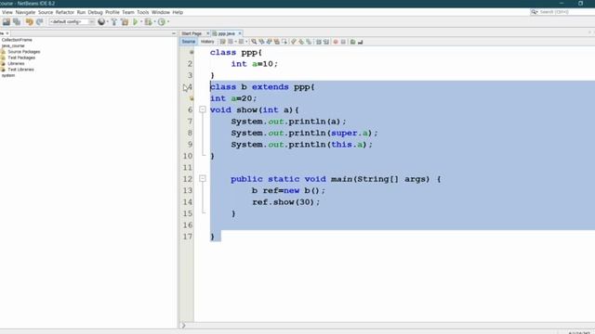Screen dimensions: 595x334
Task: Click the Save All toolbar icon
Action: click(x=17, y=22)
